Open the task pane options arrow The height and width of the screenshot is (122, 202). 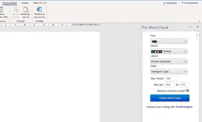coord(190,27)
